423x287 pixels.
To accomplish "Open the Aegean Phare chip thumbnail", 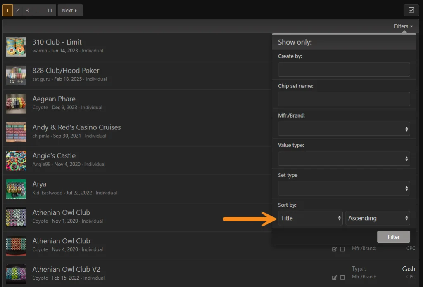I will pos(16,104).
